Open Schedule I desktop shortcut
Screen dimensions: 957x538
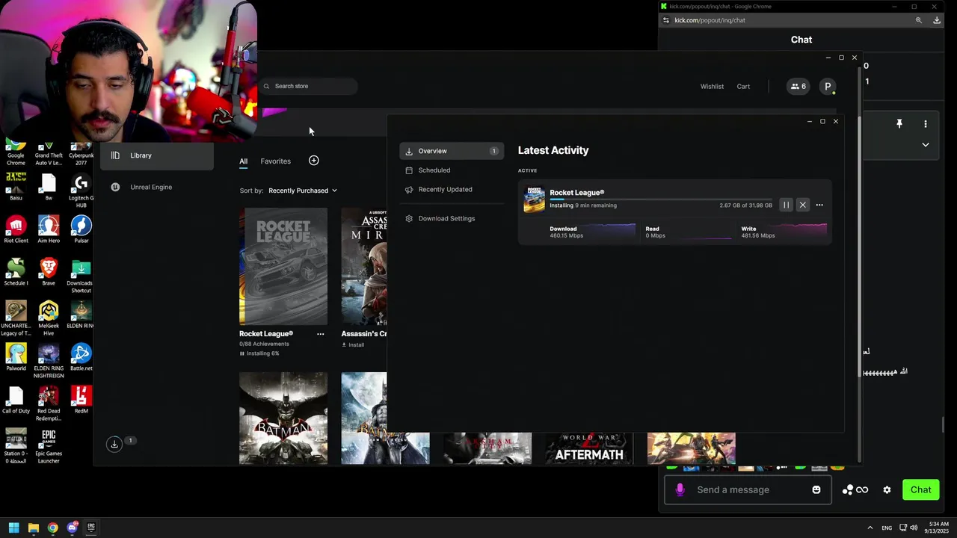click(x=16, y=272)
